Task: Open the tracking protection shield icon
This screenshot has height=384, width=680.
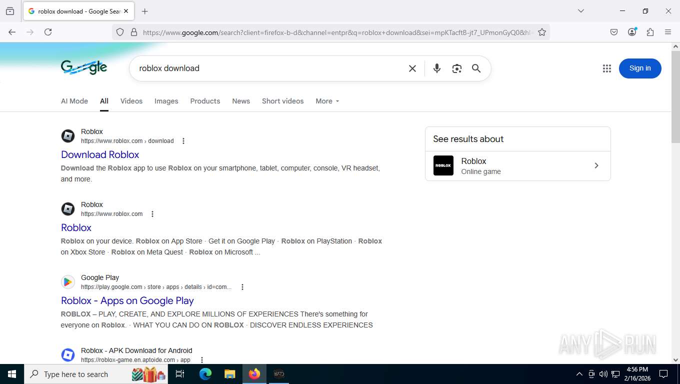Action: (x=120, y=32)
